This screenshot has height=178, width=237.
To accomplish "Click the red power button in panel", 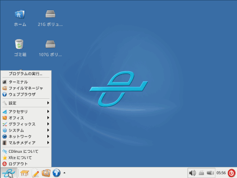I will coord(232,173).
